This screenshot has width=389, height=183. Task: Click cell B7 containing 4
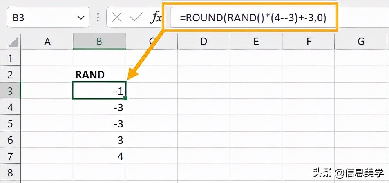click(99, 156)
